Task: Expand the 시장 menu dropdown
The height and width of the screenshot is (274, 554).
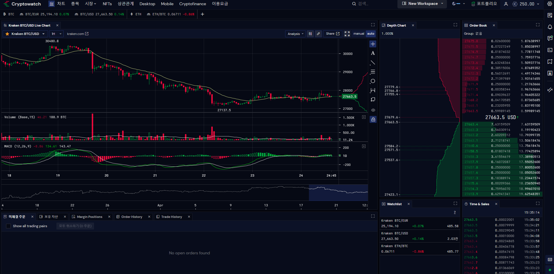Action: coord(91,4)
